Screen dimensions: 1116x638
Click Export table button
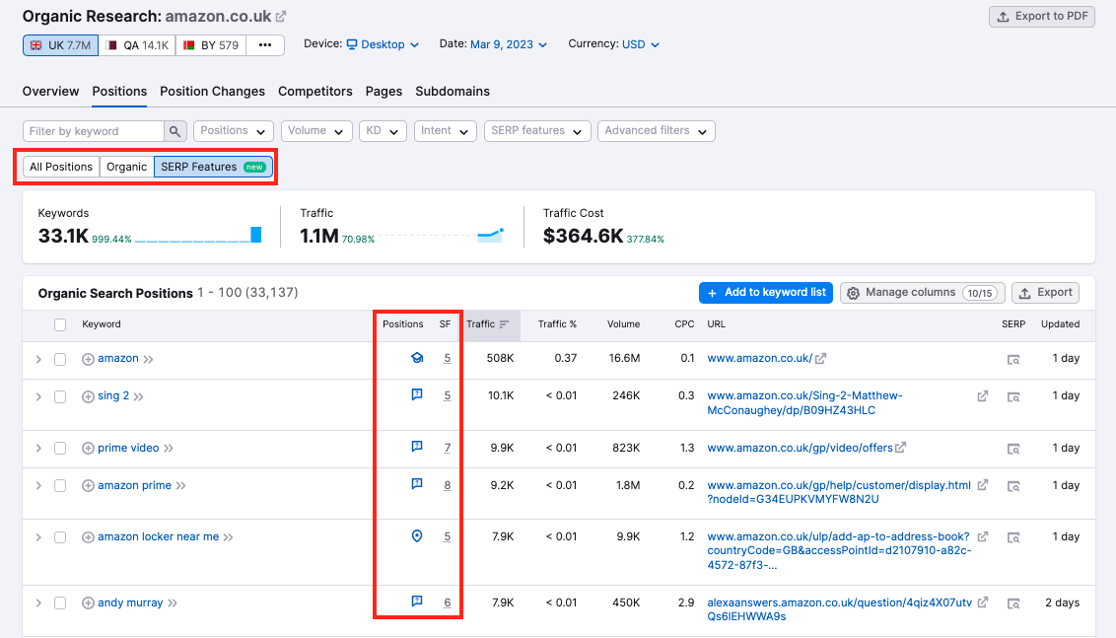(1046, 293)
